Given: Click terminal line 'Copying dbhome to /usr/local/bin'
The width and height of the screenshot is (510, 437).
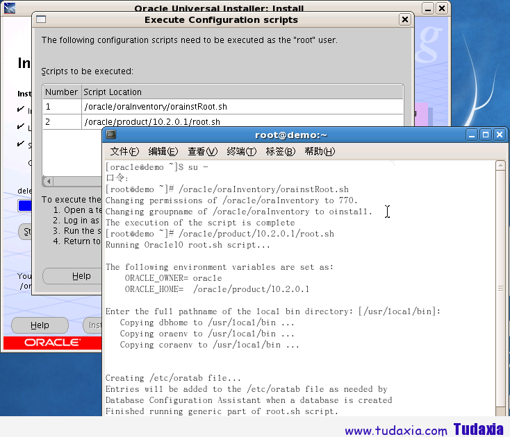Looking at the screenshot, I should (x=207, y=323).
